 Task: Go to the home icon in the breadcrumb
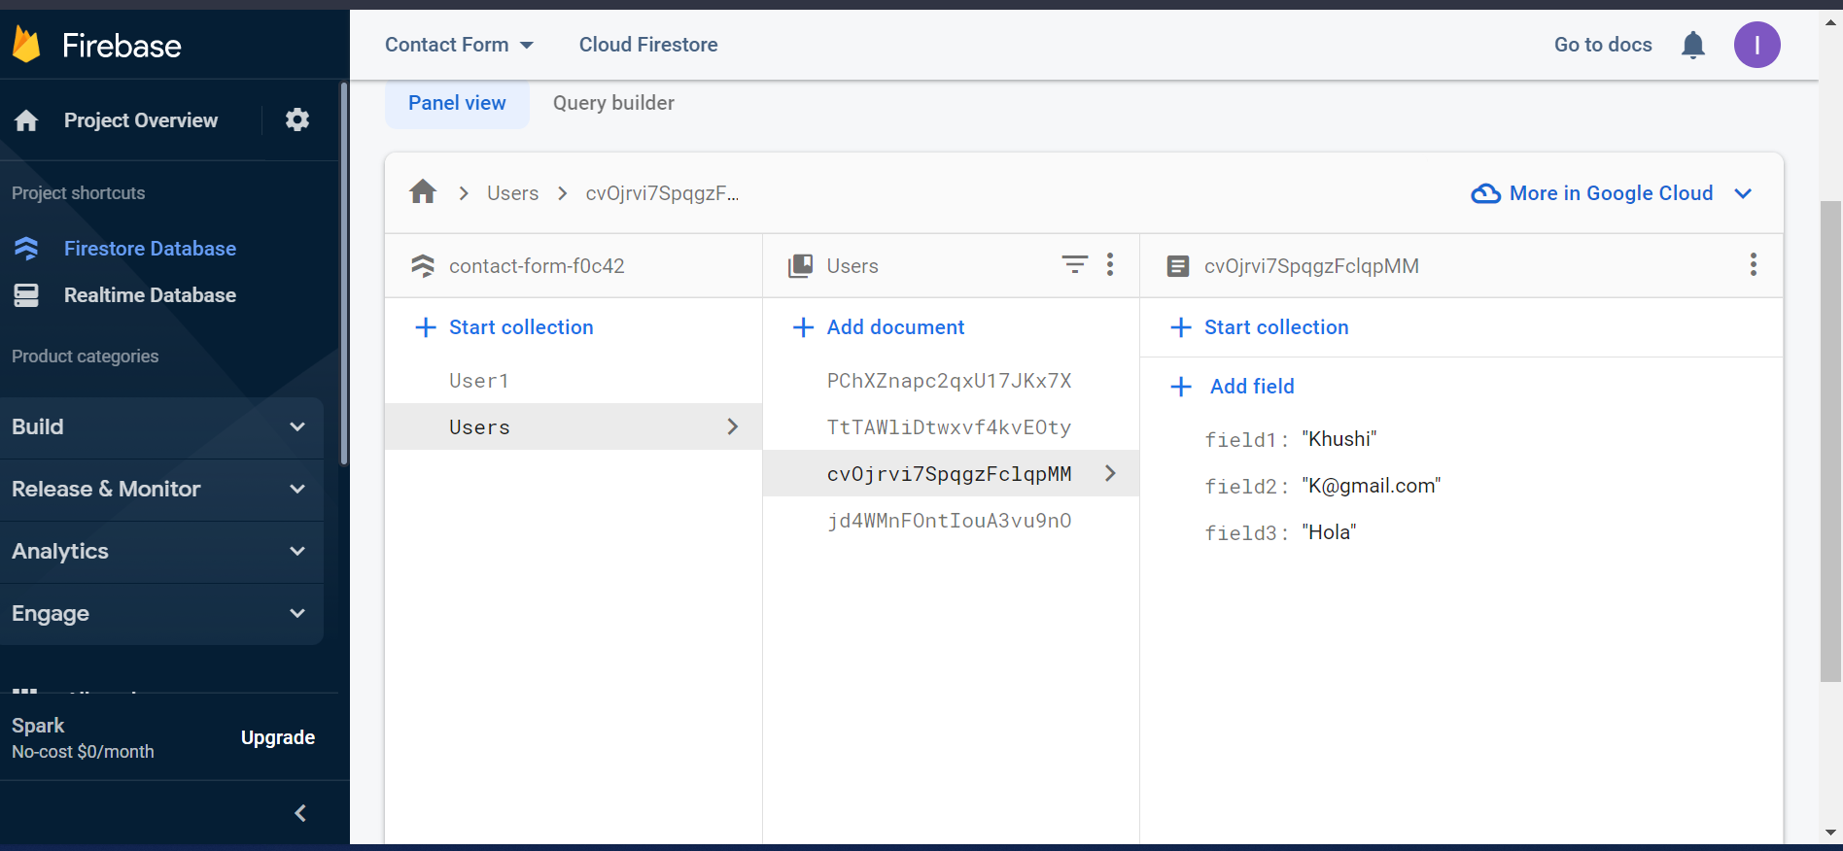(x=423, y=191)
